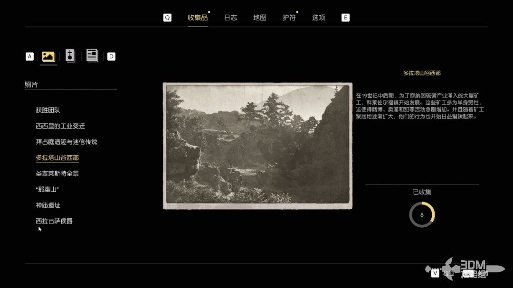This screenshot has height=288, width=513.
Task: Select photo entry 神庙遗址
Action: [48, 205]
